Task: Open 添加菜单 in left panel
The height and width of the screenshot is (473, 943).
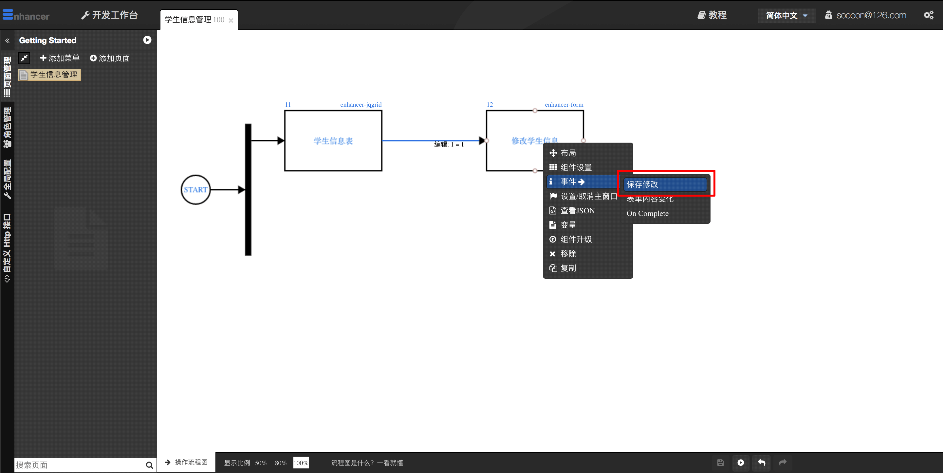Action: [59, 58]
